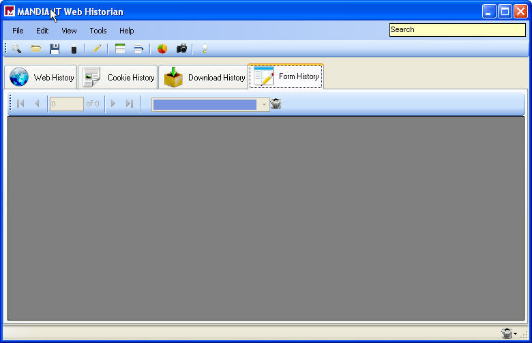Screen dimensions: 532x343
Task: Click the lightbulb tips icon
Action: (205, 49)
